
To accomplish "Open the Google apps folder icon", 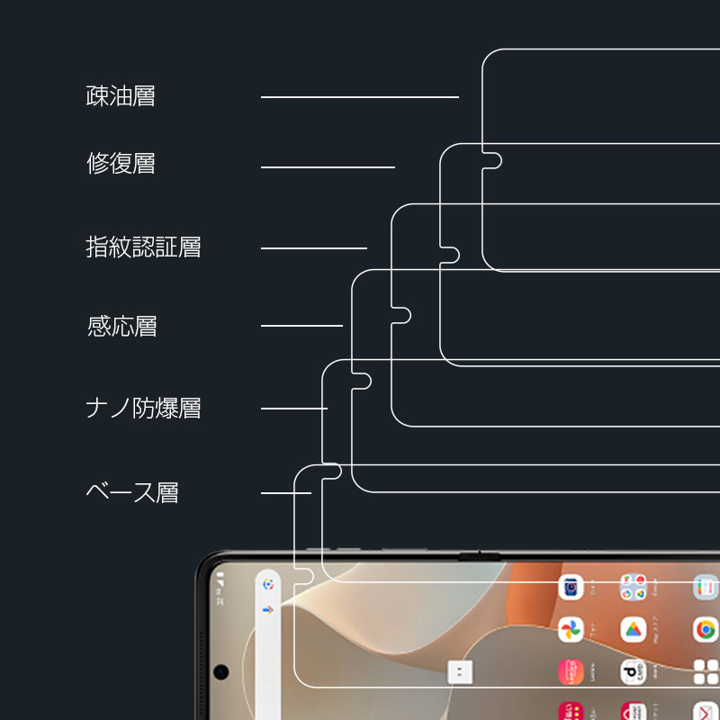I will (x=634, y=588).
